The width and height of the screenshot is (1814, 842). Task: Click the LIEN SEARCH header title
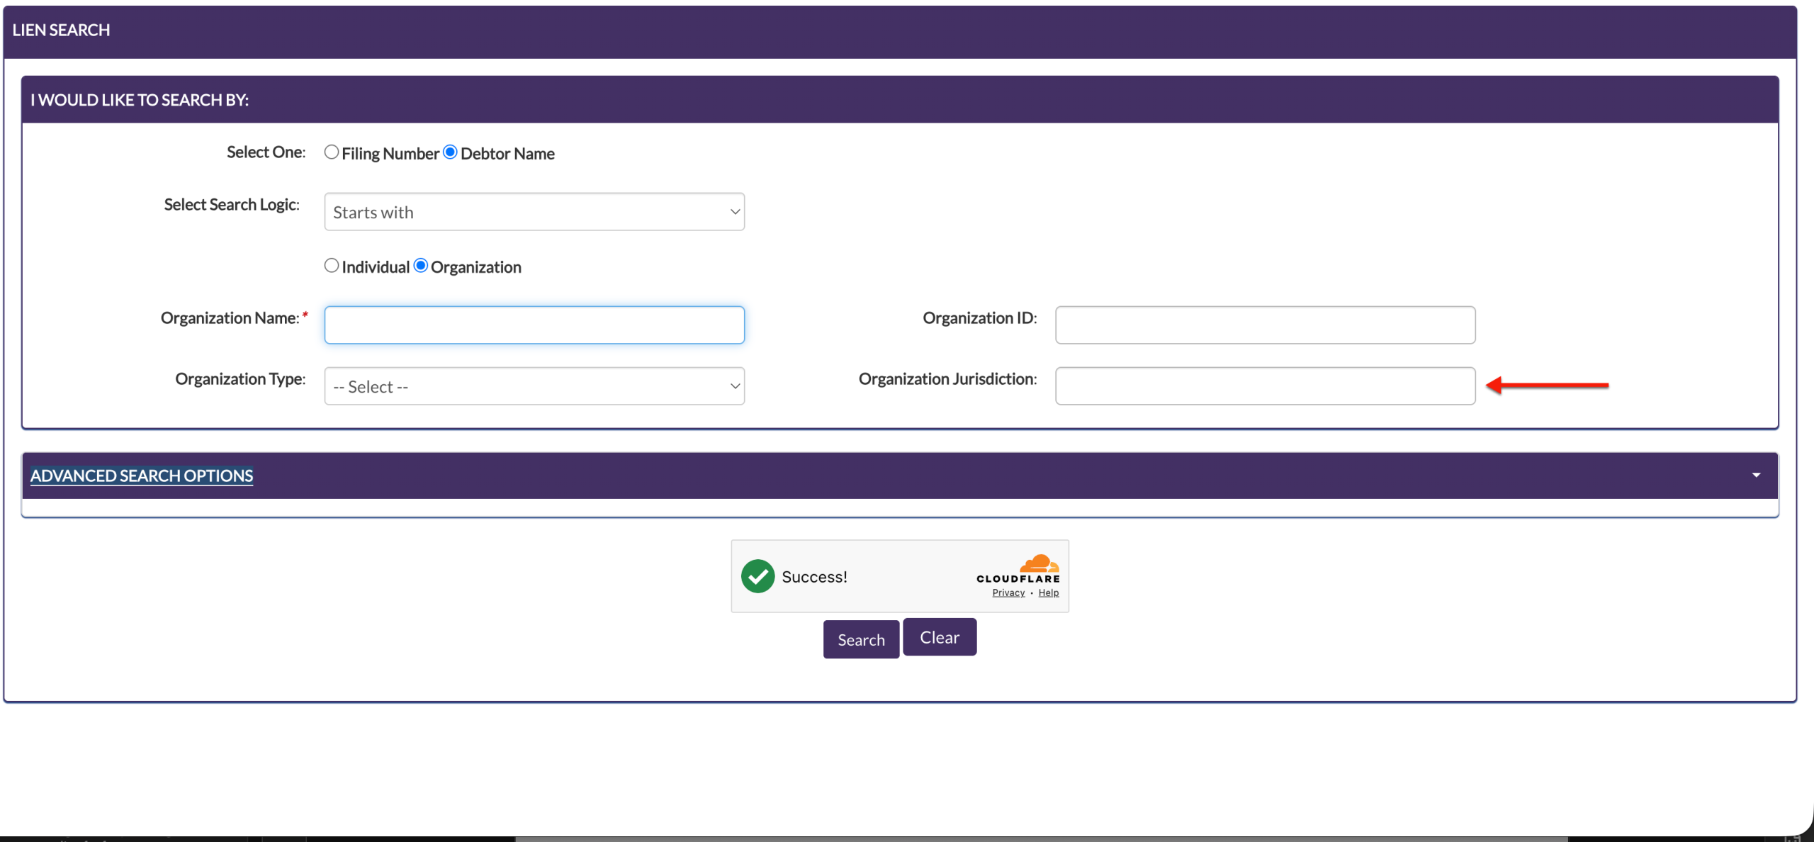click(61, 30)
